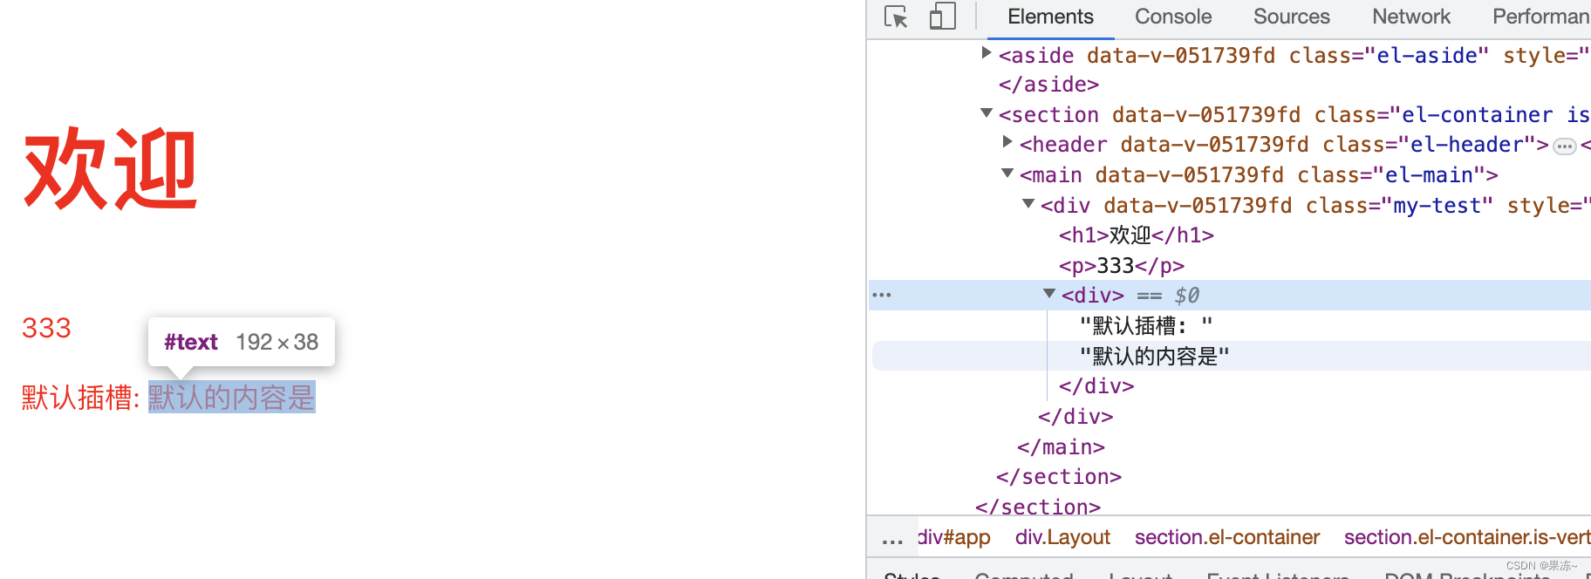Click the 默认插槽: label on the page
Image resolution: width=1591 pixels, height=579 pixels.
point(81,398)
